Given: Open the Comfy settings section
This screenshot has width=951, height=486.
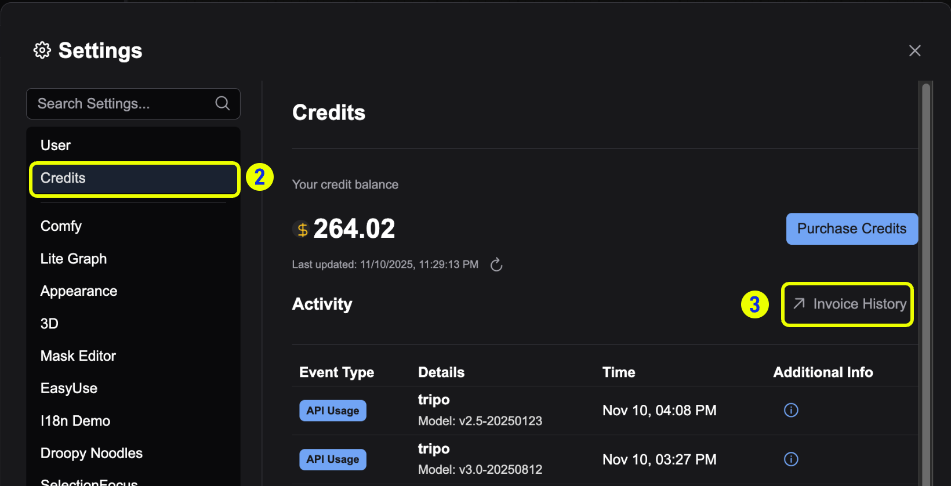Looking at the screenshot, I should 61,226.
